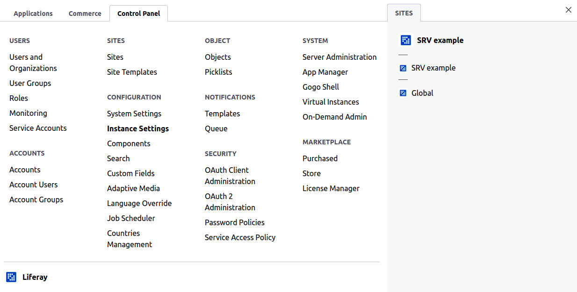Select the Sites tab in right panel
577x292 pixels.
[x=404, y=13]
